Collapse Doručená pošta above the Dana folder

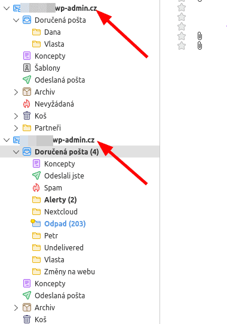point(16,20)
